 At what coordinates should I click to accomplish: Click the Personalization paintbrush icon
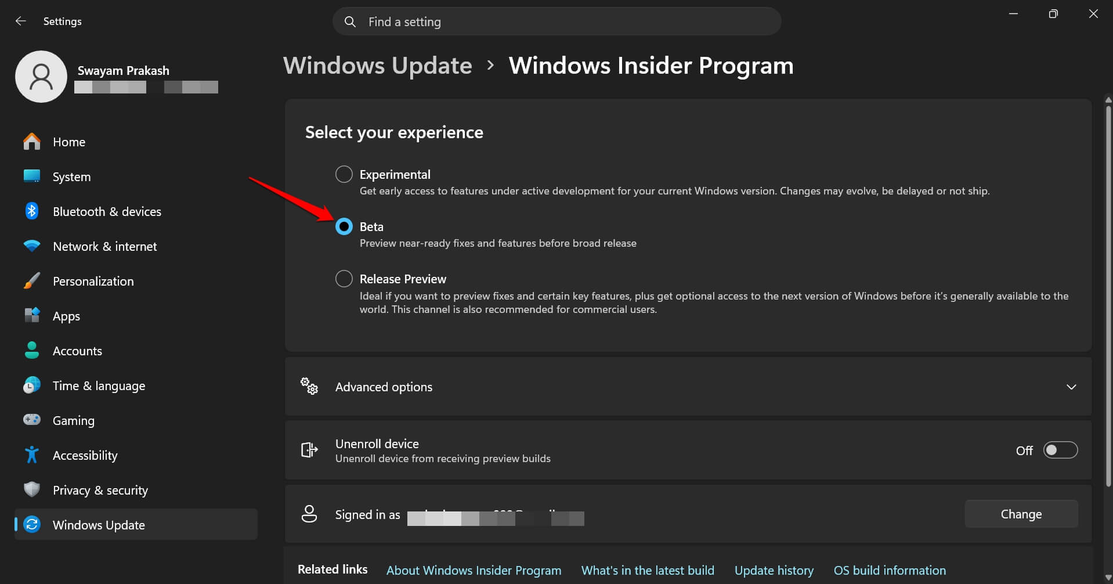(32, 281)
